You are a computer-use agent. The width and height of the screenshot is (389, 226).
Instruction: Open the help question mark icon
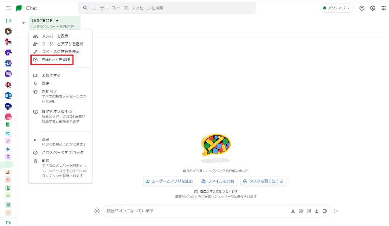click(x=362, y=8)
